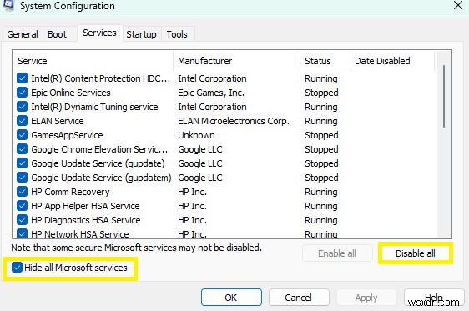Select the HP Comm Recovery service name
This screenshot has width=469, height=311.
(70, 192)
